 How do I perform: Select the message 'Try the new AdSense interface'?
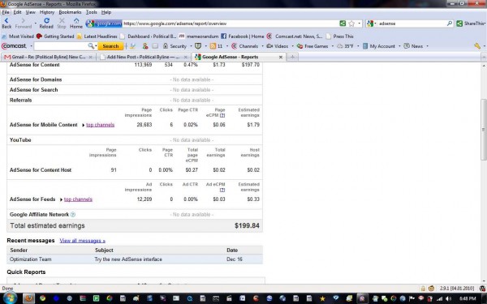coord(128,259)
